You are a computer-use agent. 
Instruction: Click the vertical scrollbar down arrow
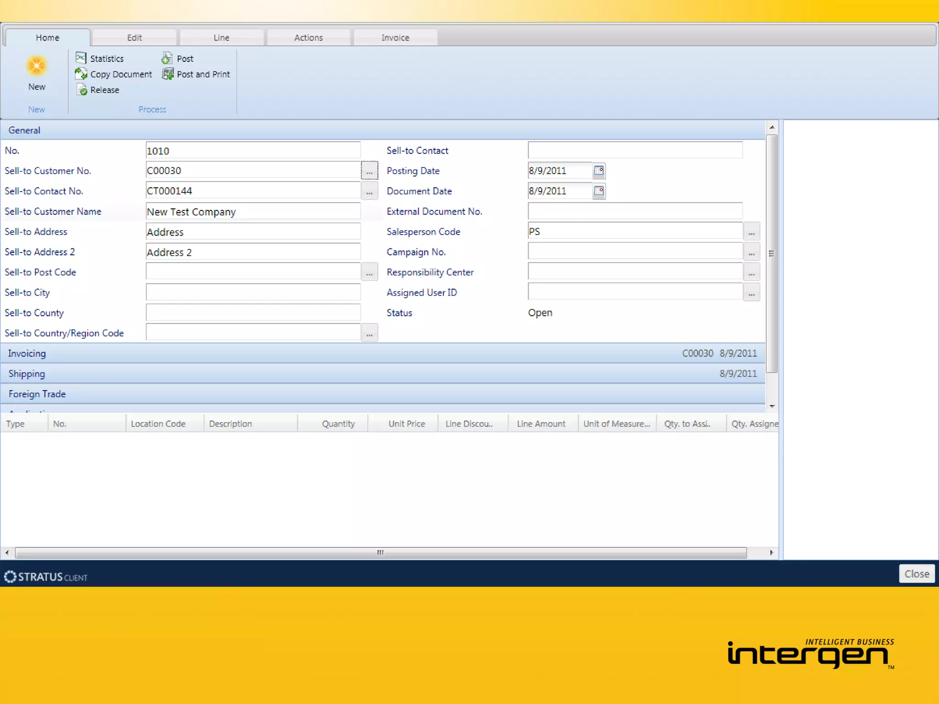[772, 407]
